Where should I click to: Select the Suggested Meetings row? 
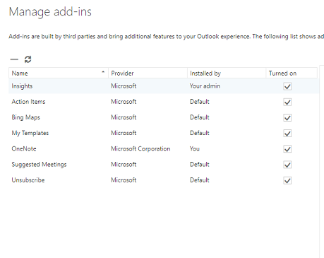pos(164,164)
